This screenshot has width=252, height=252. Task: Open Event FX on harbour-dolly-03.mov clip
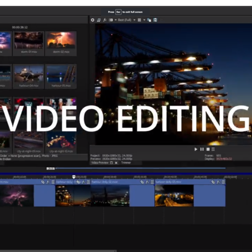pyautogui.click(x=218, y=182)
